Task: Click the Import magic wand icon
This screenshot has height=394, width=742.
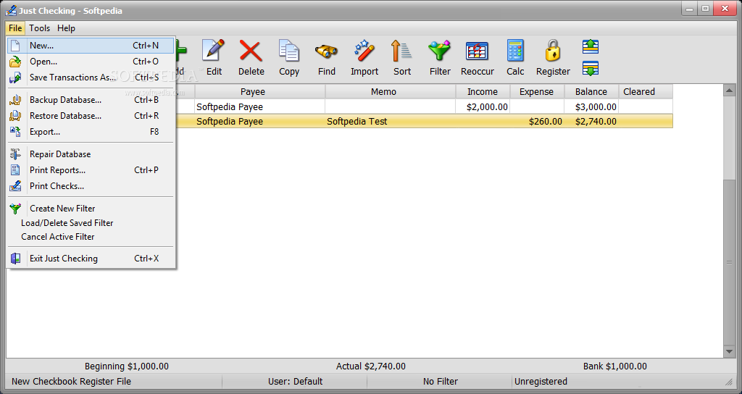Action: 364,51
